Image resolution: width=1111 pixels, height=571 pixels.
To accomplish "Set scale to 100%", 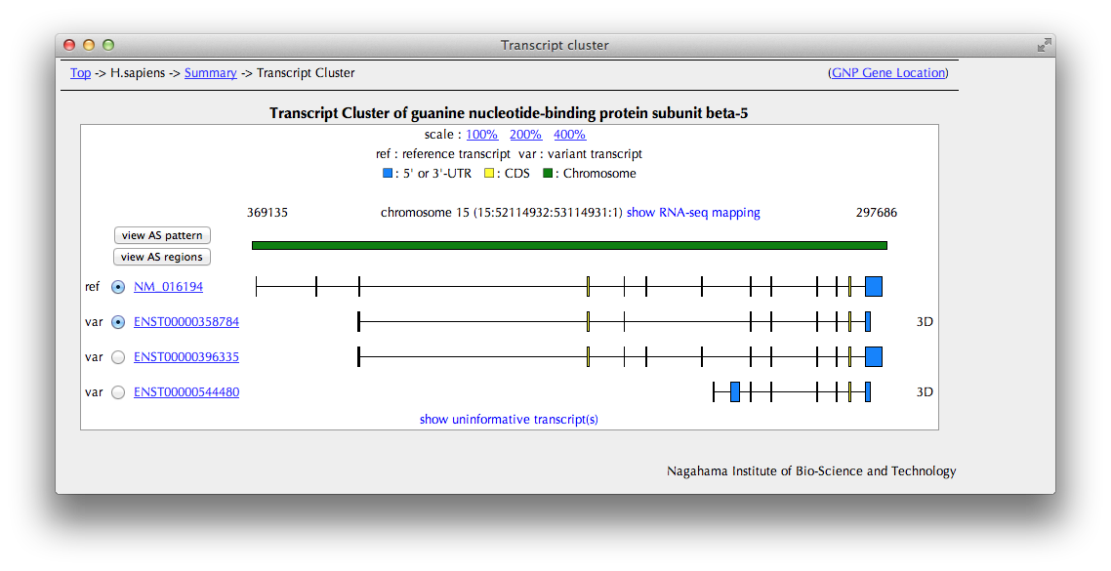I will click(481, 135).
